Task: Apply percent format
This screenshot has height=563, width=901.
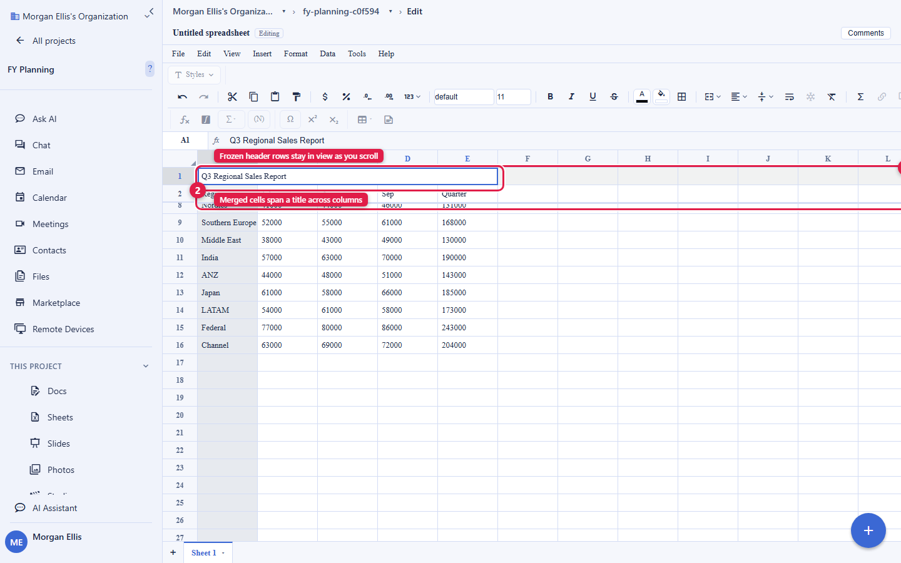Action: (346, 97)
